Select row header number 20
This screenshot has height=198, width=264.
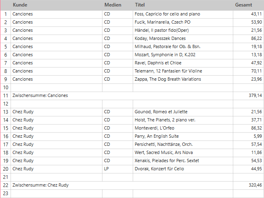(6, 169)
